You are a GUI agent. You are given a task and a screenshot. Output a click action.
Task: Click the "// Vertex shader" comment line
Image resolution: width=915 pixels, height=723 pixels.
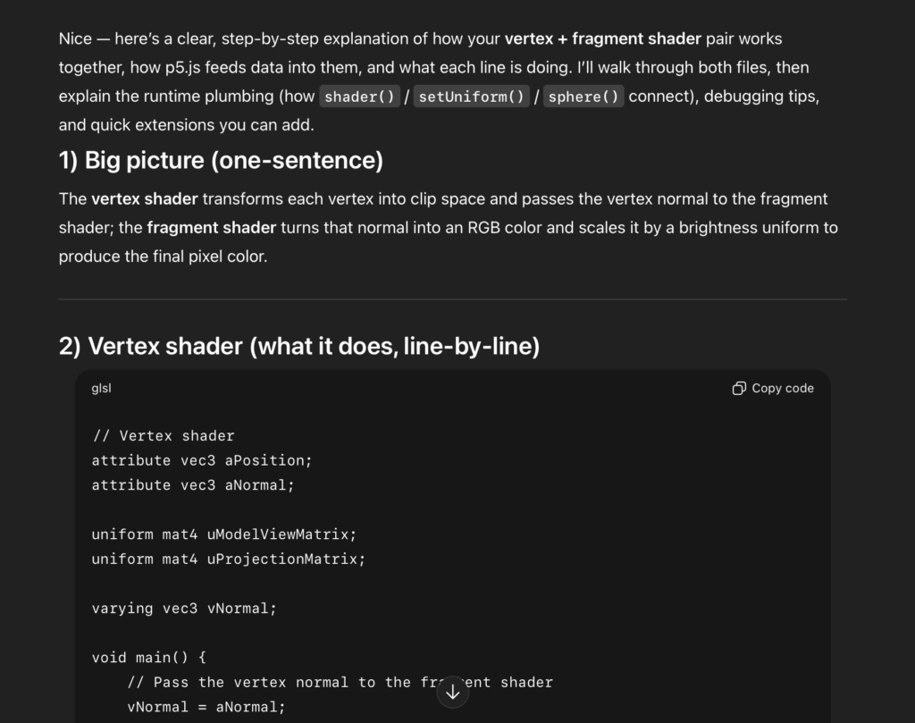tap(163, 436)
